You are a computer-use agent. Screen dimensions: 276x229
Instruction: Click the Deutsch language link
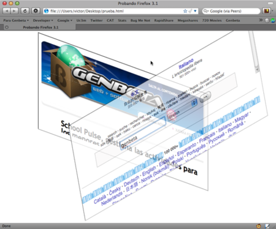(131, 181)
